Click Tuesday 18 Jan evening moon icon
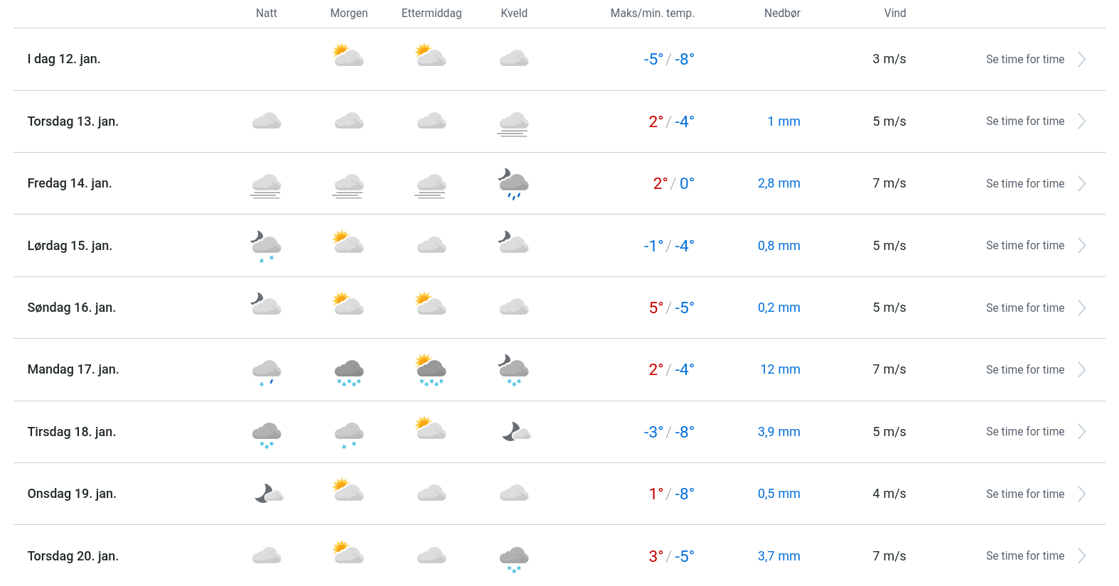The width and height of the screenshot is (1119, 586). coord(515,432)
